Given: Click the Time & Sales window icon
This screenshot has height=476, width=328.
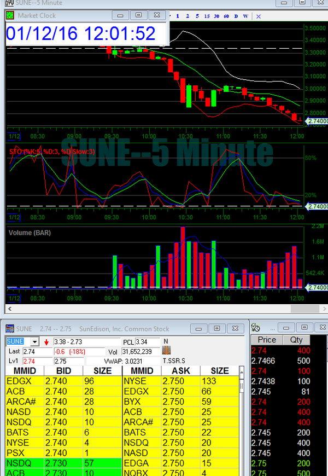Looking at the screenshot, I should tap(255, 328).
